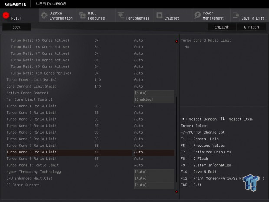Click the Chipset square icon

[x=159, y=15]
